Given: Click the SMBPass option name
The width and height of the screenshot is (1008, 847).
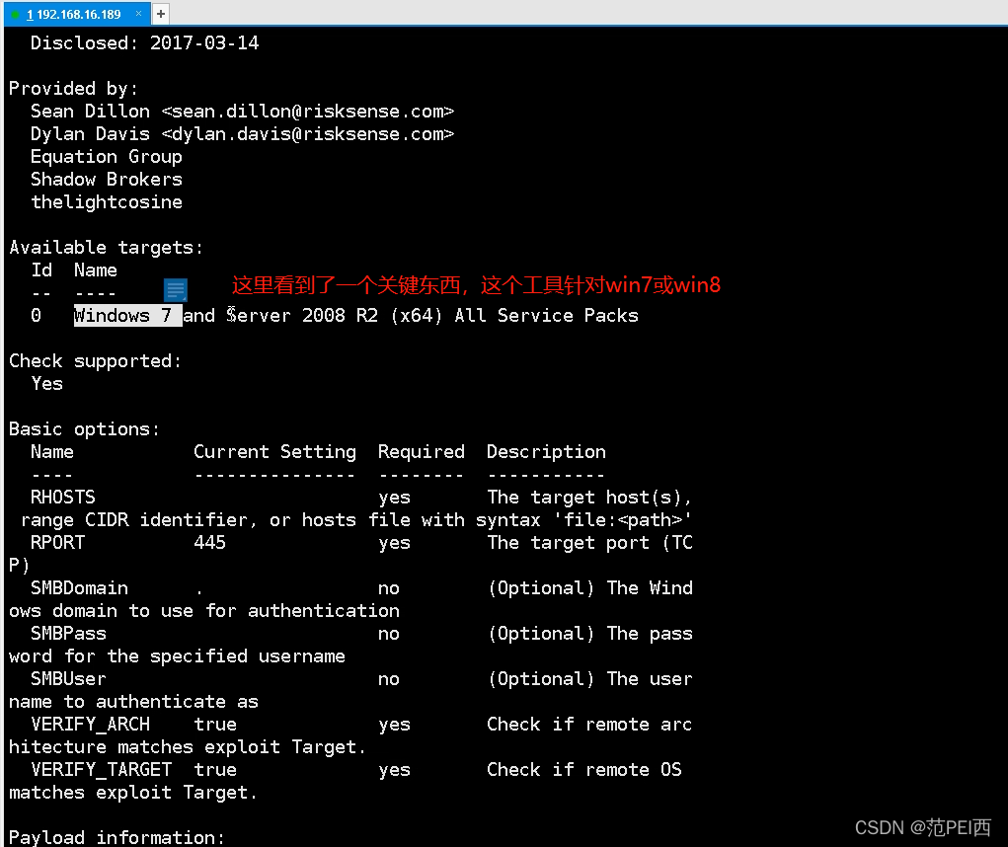Looking at the screenshot, I should click(68, 634).
